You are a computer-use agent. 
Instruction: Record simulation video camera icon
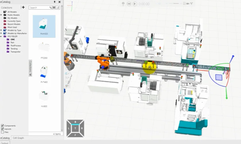tap(188, 3)
